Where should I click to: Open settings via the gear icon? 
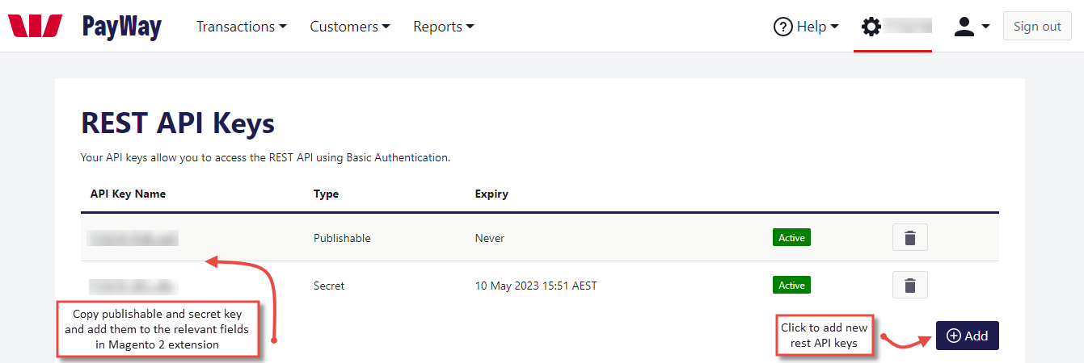(x=871, y=27)
